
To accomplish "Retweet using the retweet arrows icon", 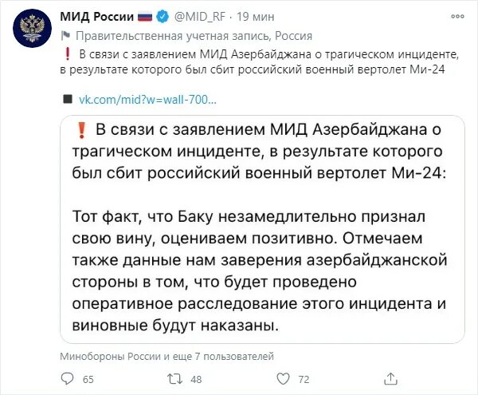I will point(175,379).
